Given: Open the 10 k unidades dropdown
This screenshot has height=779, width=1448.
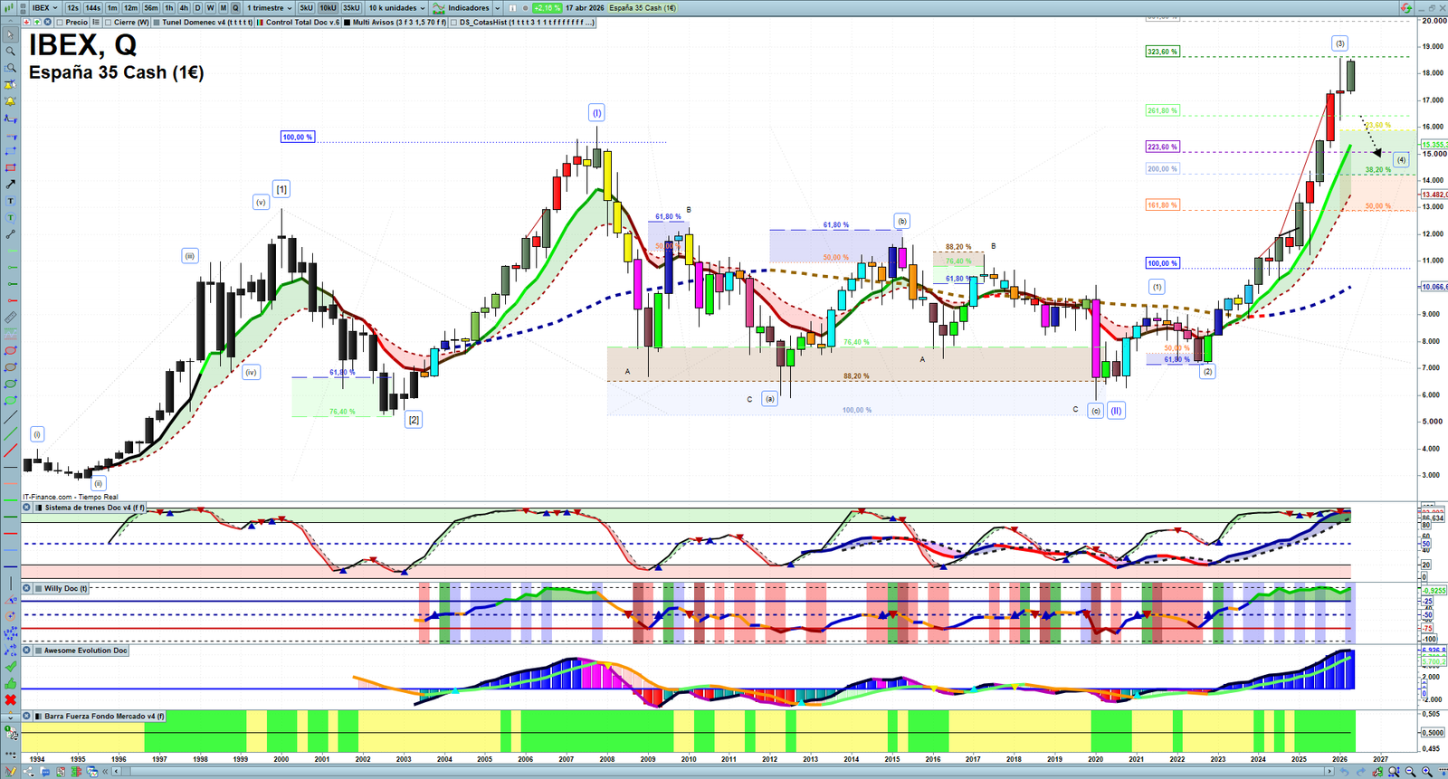Looking at the screenshot, I should 396,8.
